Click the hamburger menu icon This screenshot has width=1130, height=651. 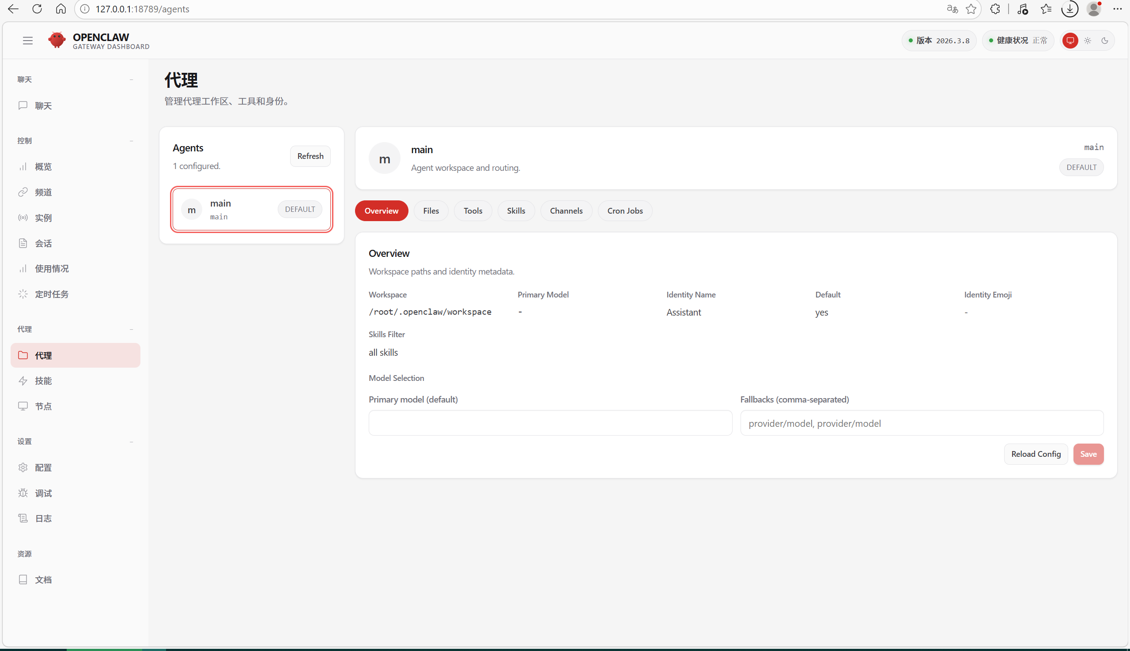(28, 41)
